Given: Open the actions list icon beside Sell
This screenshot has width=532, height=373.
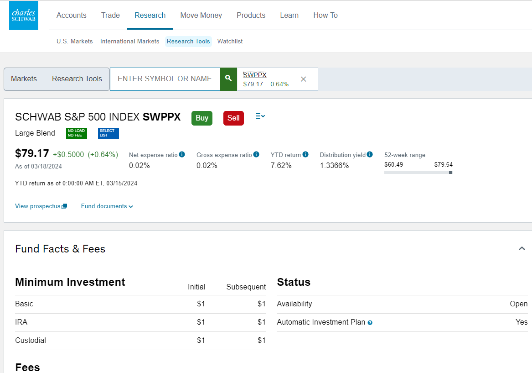Looking at the screenshot, I should [260, 116].
